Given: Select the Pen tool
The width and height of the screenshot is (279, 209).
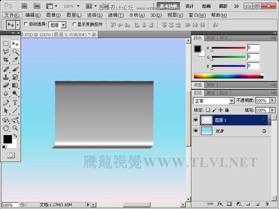Looking at the screenshot, I should click(x=6, y=103).
